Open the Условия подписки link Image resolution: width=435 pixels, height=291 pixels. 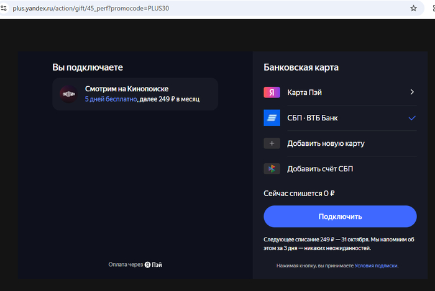coord(376,266)
